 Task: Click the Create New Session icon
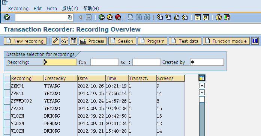pos(197,17)
